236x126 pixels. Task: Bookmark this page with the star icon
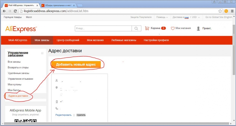point(220,11)
